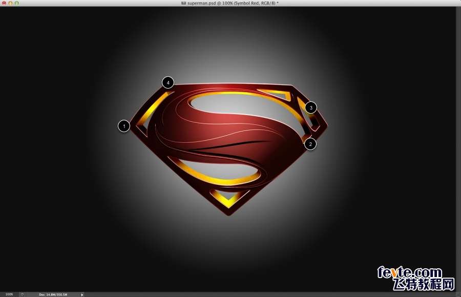Click the yellow cutout at the emblem's top right

(x=274, y=93)
